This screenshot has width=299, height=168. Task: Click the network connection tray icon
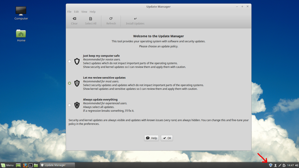coord(280,166)
